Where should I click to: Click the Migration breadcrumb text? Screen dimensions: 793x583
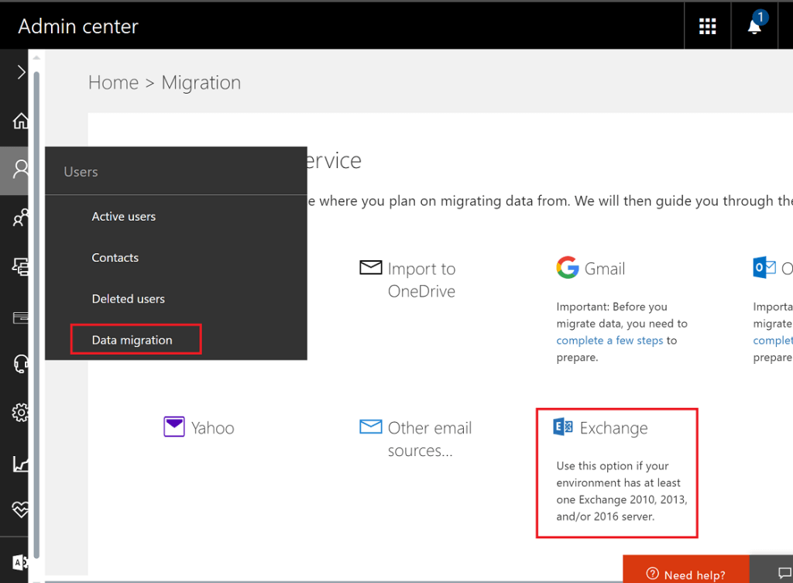[201, 82]
